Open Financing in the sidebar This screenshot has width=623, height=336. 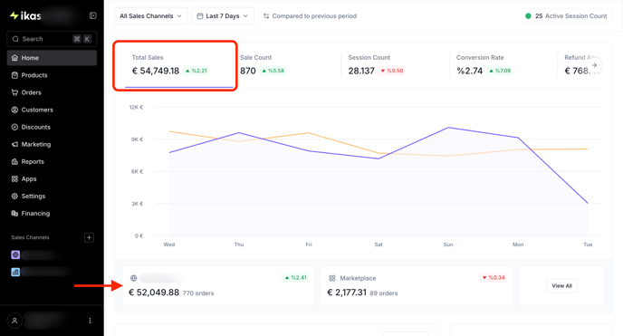point(52,213)
